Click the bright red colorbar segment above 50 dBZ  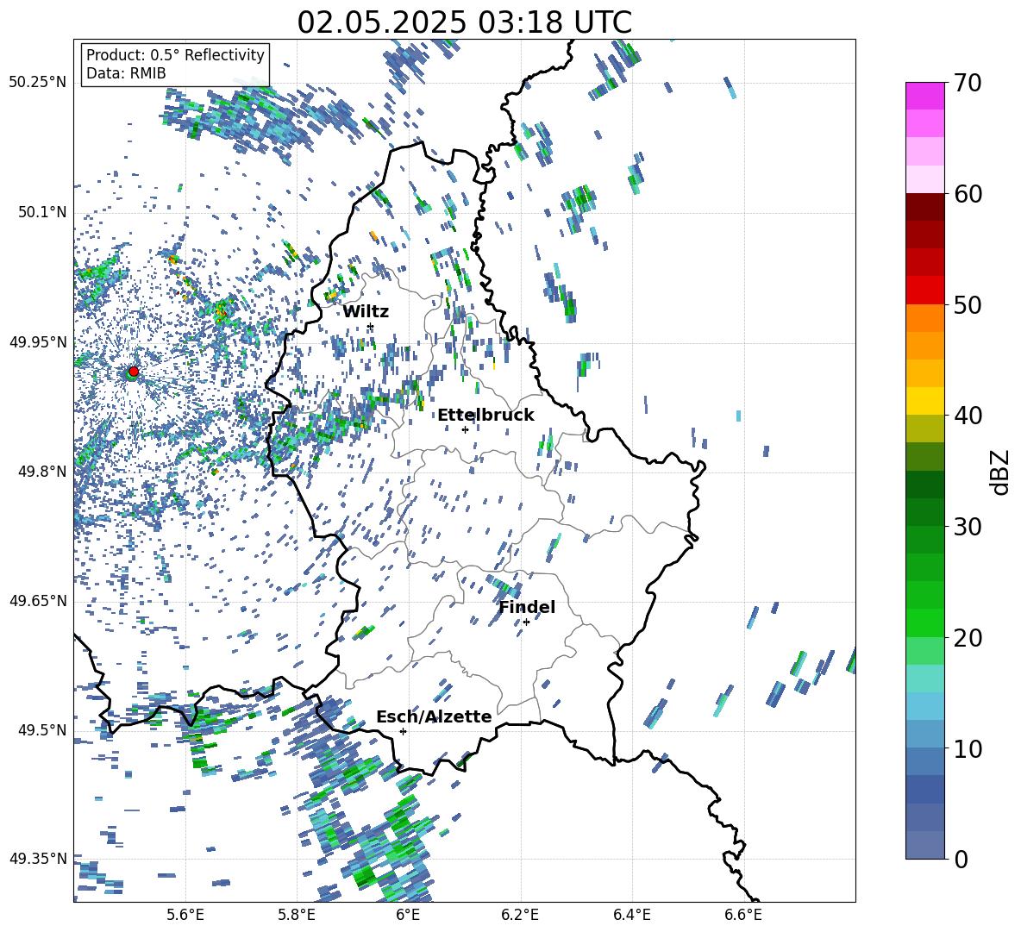(x=925, y=291)
